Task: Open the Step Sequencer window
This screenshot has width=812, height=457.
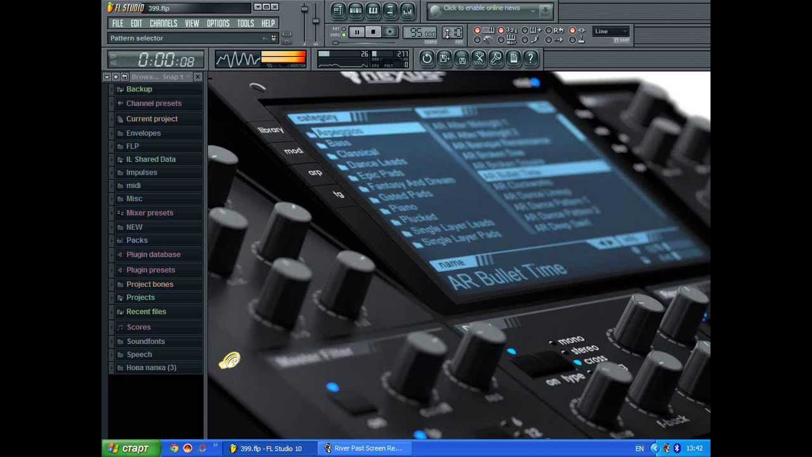Action: (x=356, y=11)
